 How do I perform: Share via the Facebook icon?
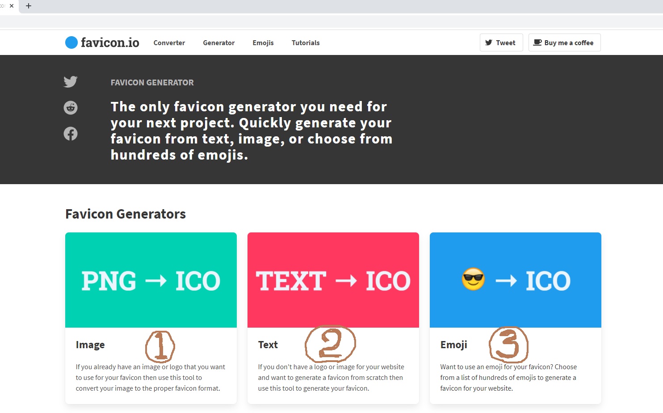pyautogui.click(x=71, y=134)
